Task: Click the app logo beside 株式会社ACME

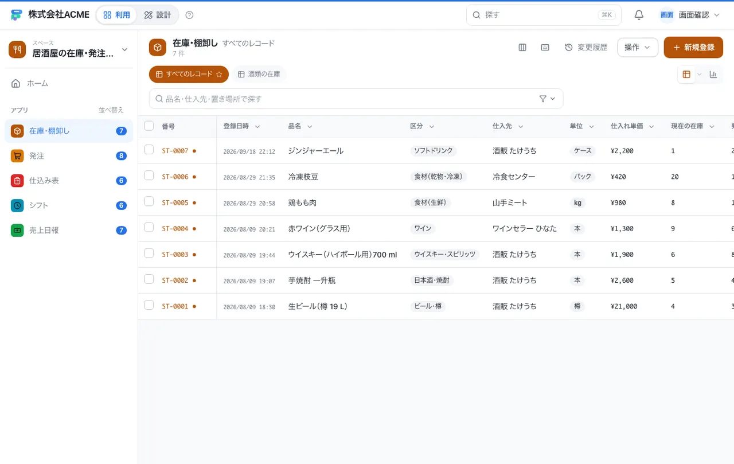Action: coord(16,15)
